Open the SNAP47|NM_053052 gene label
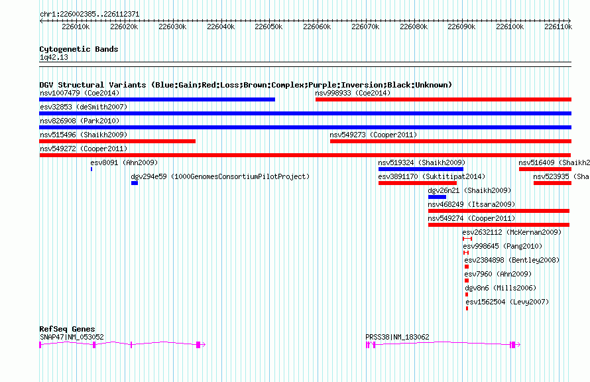Image resolution: width=590 pixels, height=382 pixels. pos(72,337)
